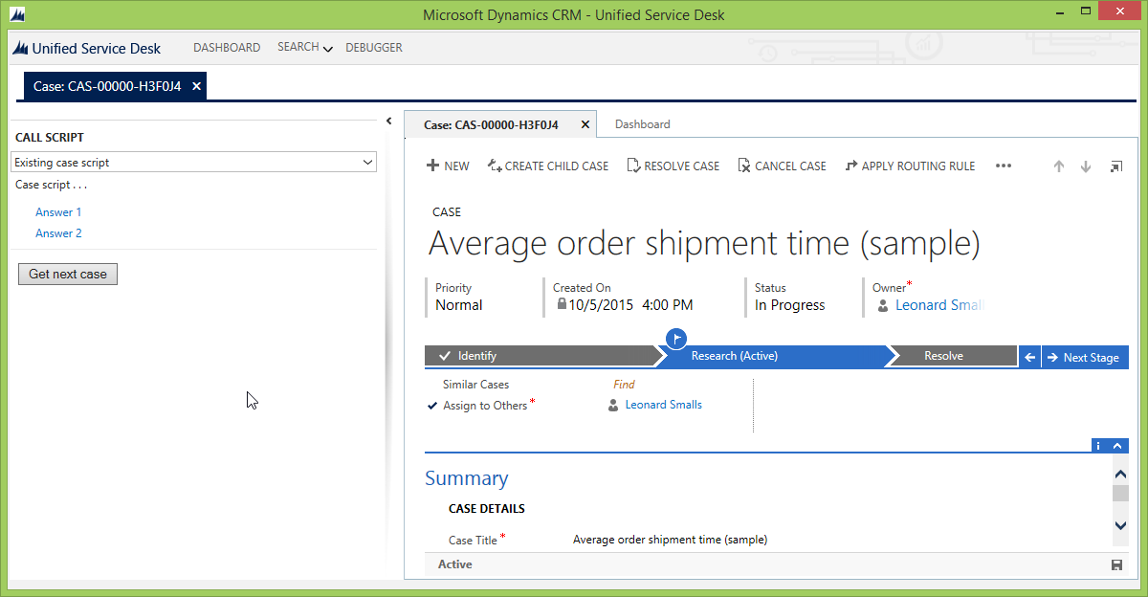Open the Debugger toolbar item

coord(374,48)
